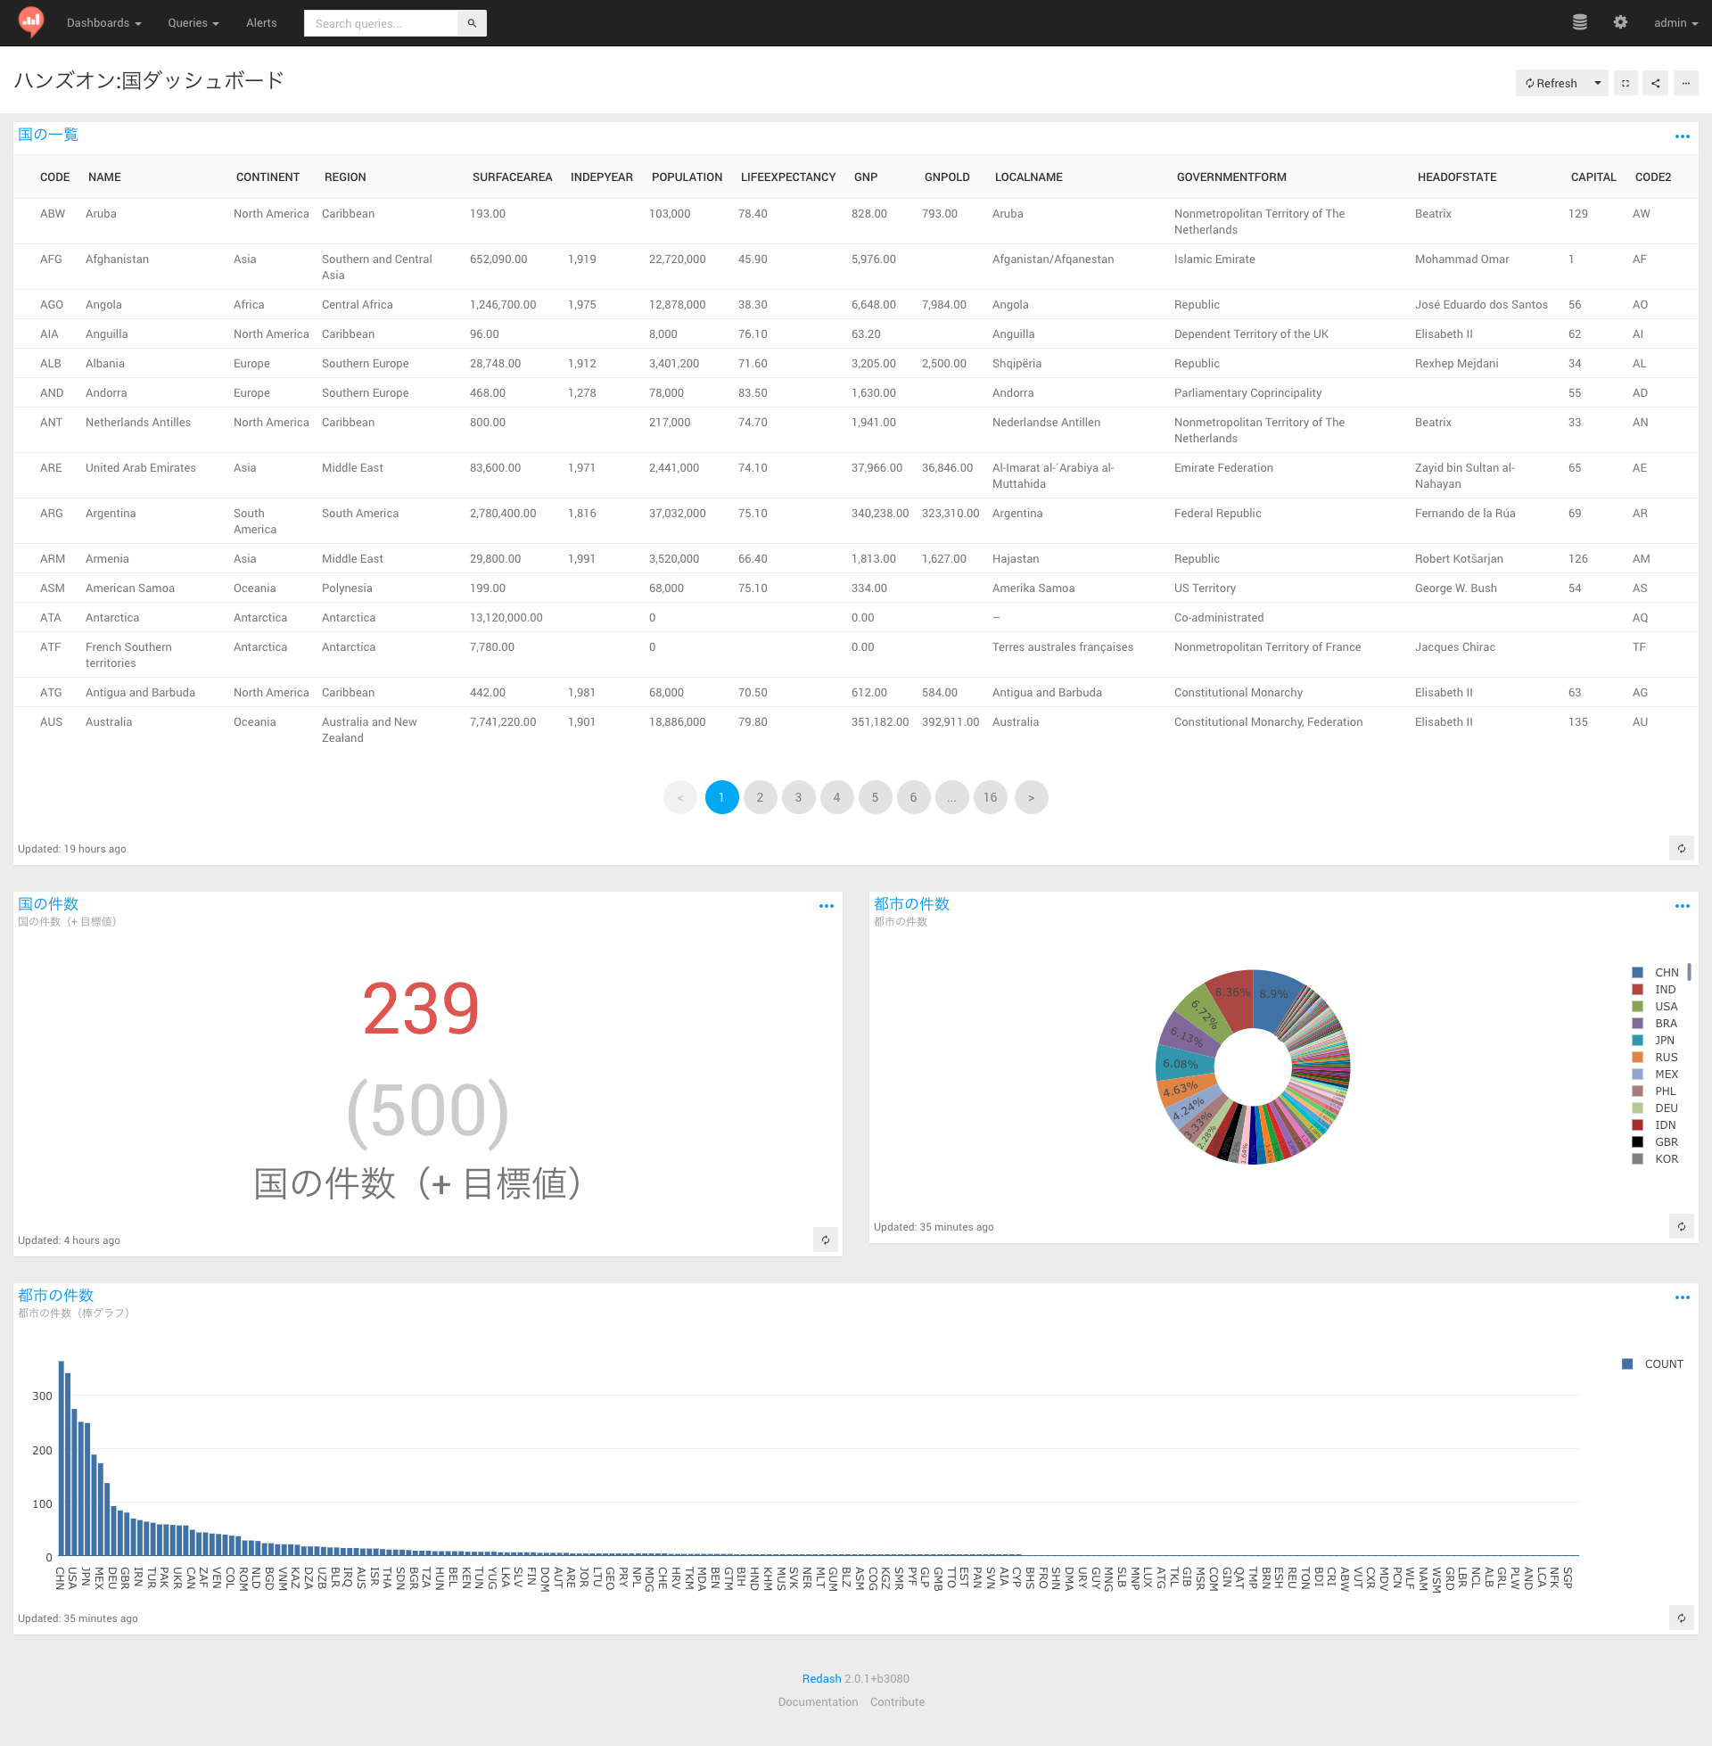Open the settings gear icon
The width and height of the screenshot is (1712, 1746).
(1619, 22)
